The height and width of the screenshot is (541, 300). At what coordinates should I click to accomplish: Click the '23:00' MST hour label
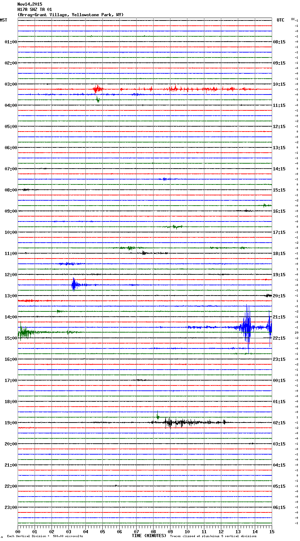point(11,507)
